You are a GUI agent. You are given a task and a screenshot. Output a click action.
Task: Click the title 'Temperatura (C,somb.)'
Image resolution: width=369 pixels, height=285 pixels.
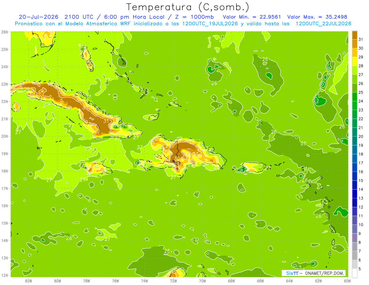point(188,7)
